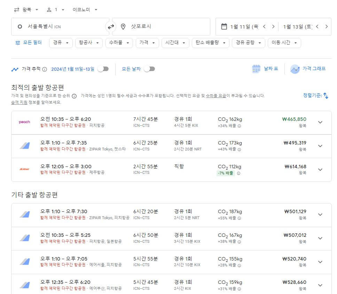Screen dimensions: 337x294
Task: Turn on the 모든 날짜 toggle
Action: 149,69
